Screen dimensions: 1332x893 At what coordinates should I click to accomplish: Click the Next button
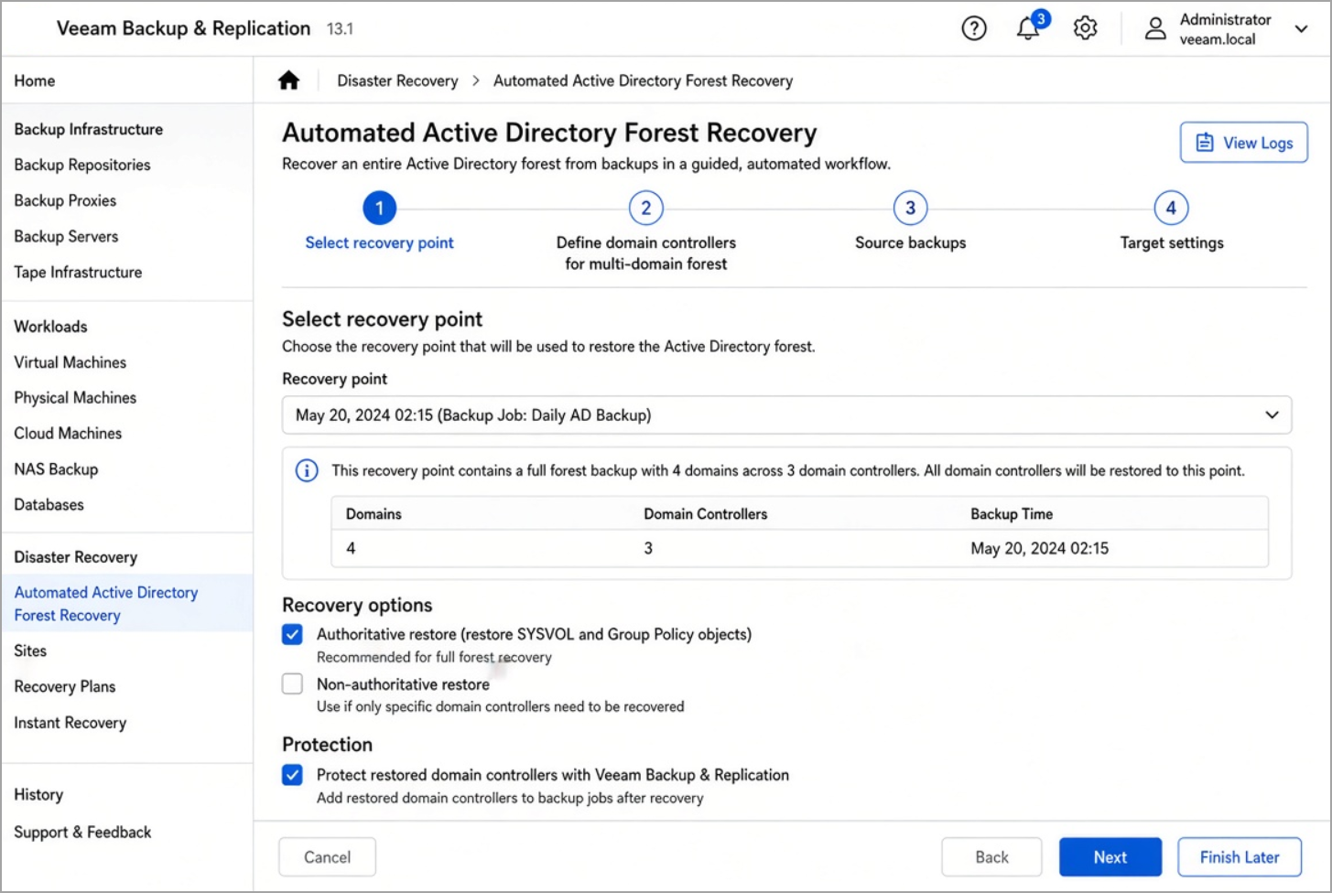point(1110,857)
